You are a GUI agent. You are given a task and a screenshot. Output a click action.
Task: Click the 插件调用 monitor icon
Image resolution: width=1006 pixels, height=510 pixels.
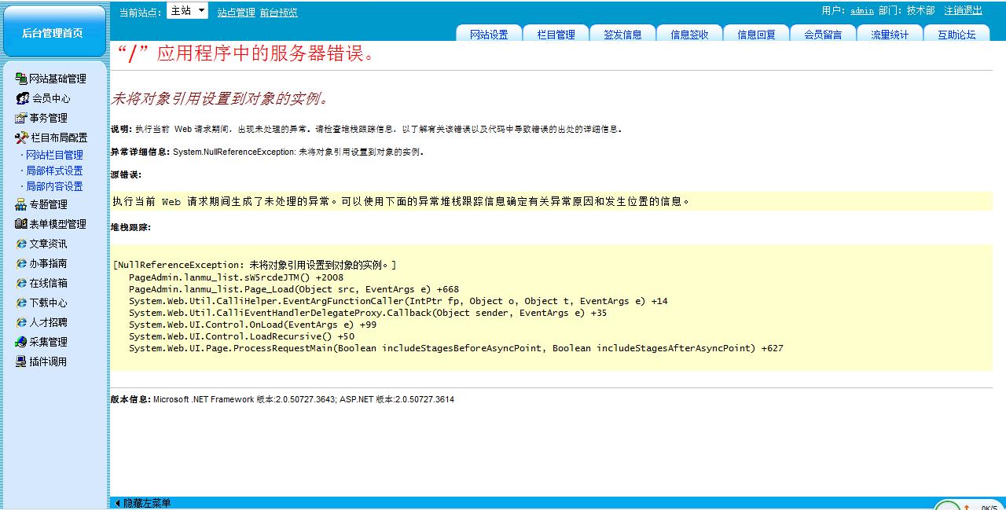(21, 361)
